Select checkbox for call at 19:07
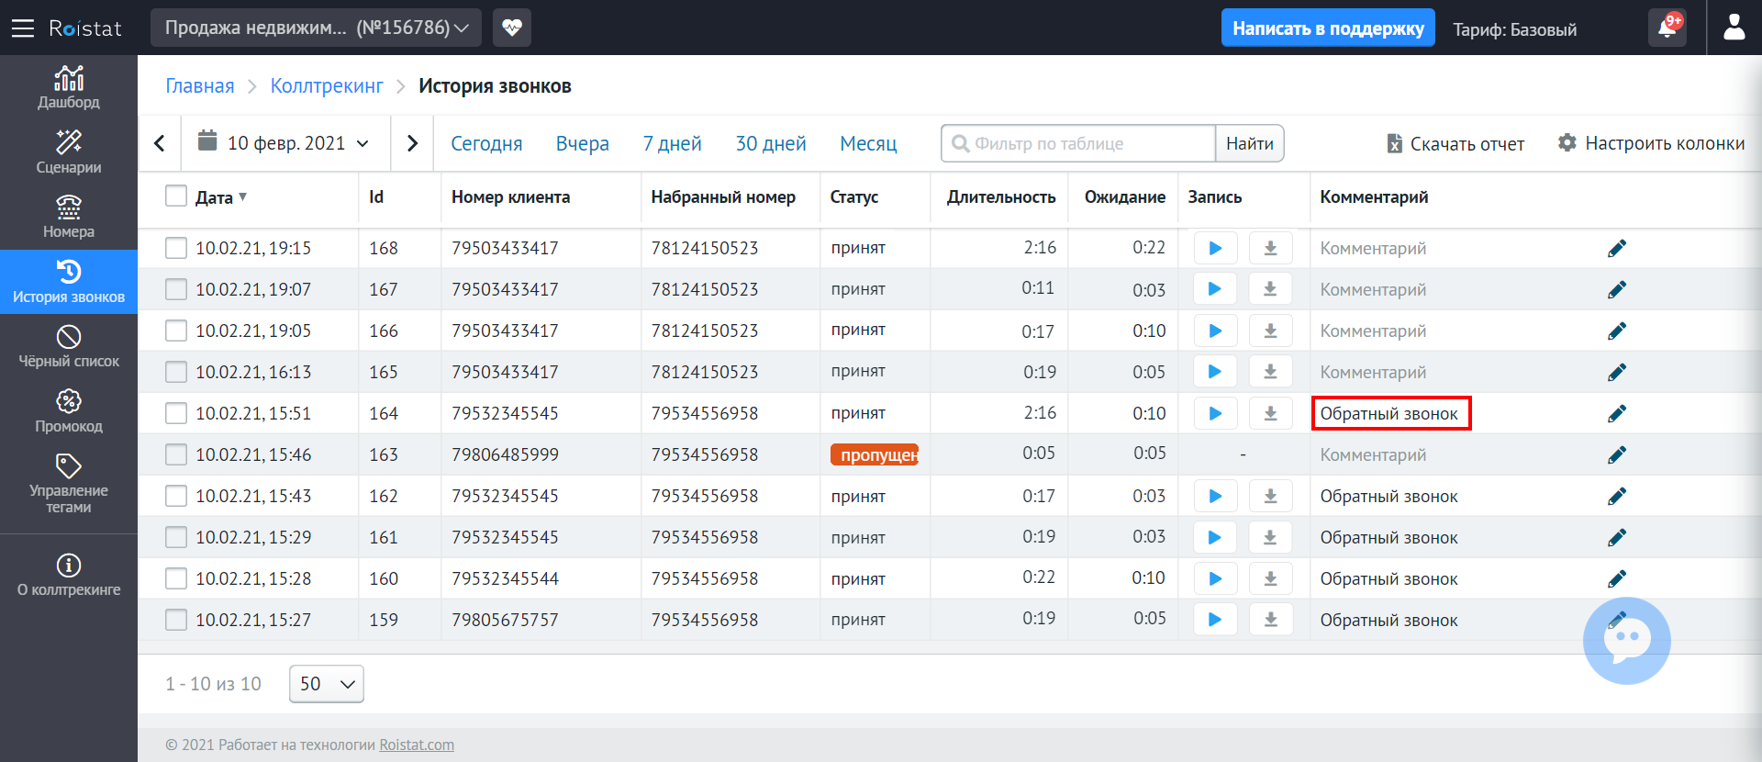1762x762 pixels. pos(176,289)
